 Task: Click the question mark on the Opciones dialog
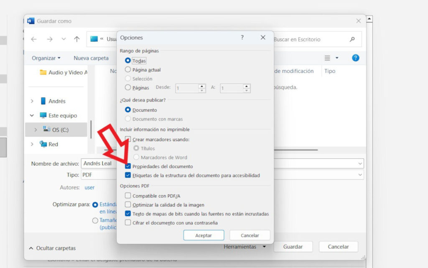(x=242, y=37)
